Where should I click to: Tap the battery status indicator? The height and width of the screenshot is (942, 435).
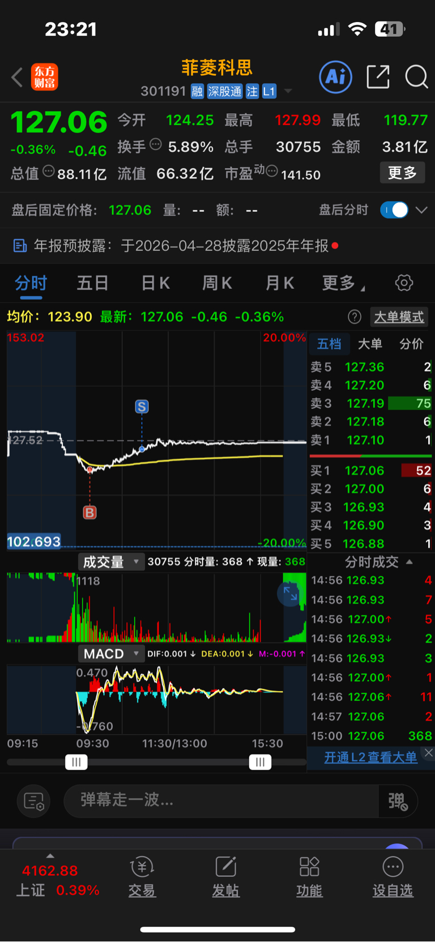pos(390,29)
